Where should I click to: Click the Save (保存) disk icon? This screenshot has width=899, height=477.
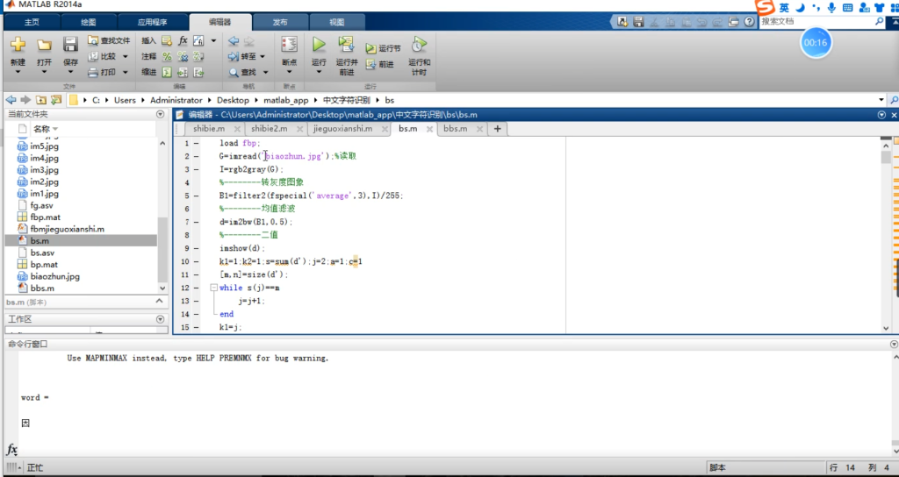[x=70, y=45]
